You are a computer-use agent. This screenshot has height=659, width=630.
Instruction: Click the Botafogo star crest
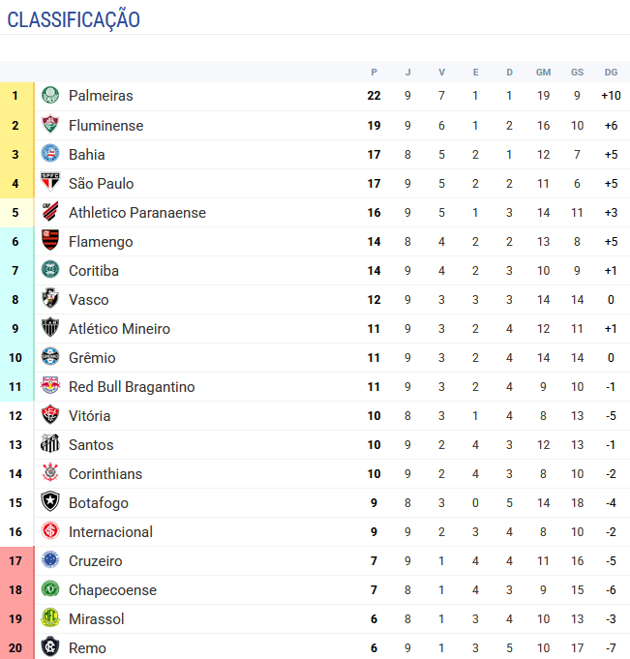click(x=50, y=502)
